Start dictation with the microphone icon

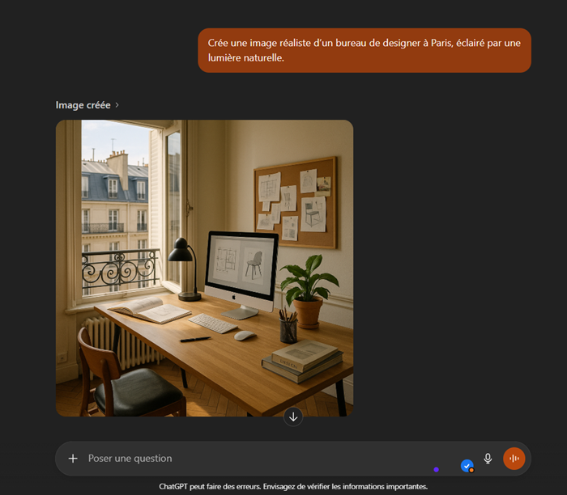pos(488,459)
